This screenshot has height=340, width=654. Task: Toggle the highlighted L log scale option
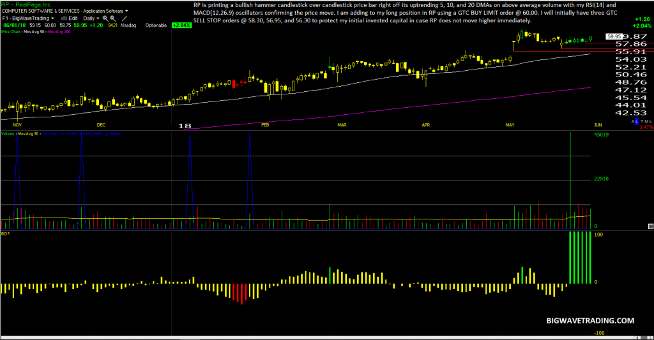pyautogui.click(x=637, y=121)
